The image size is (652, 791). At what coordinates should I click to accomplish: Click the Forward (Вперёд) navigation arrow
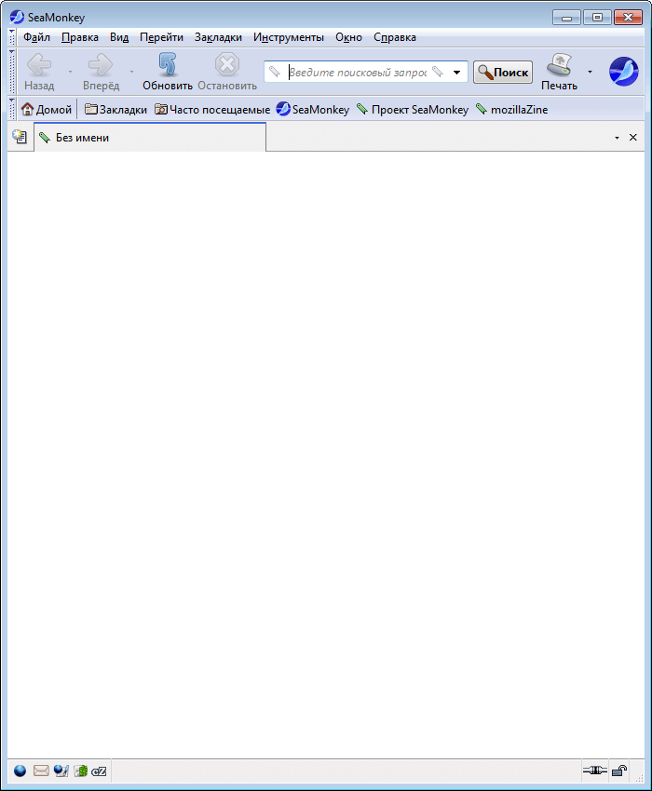coord(101,72)
